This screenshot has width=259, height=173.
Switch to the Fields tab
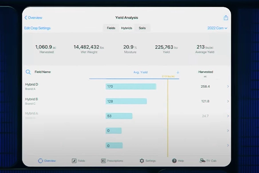(111, 28)
